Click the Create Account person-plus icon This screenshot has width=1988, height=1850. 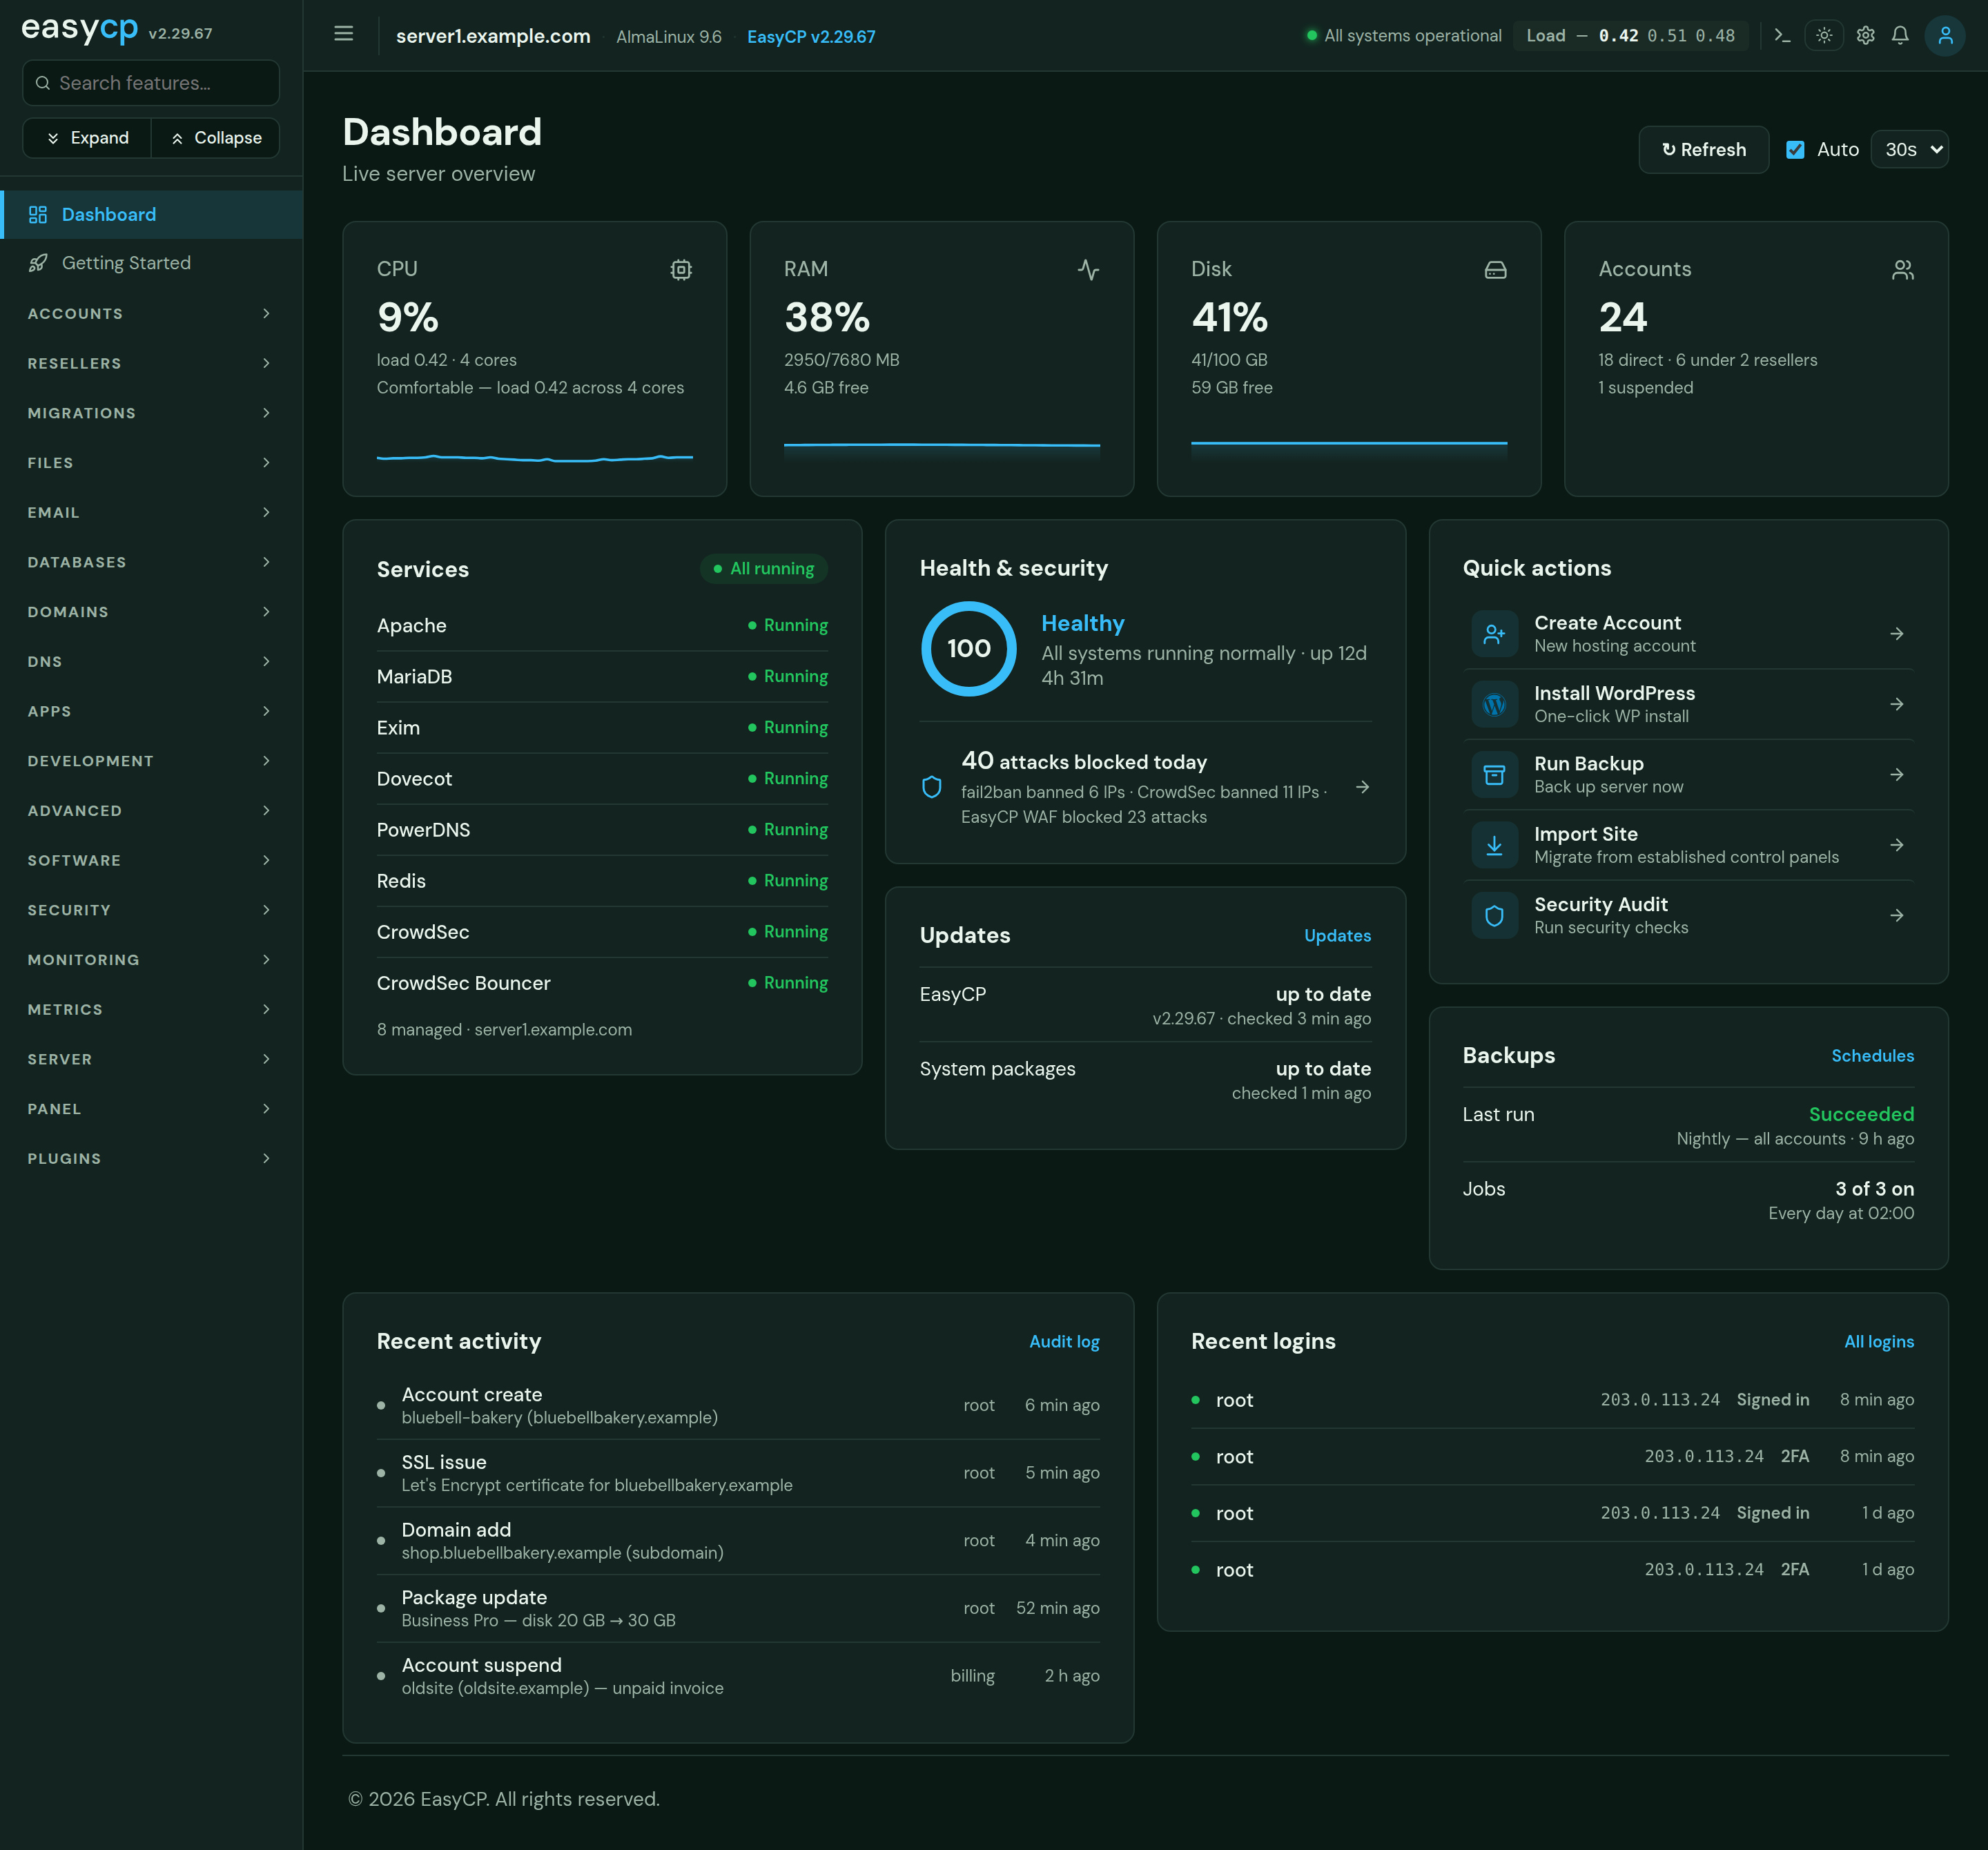[1494, 634]
